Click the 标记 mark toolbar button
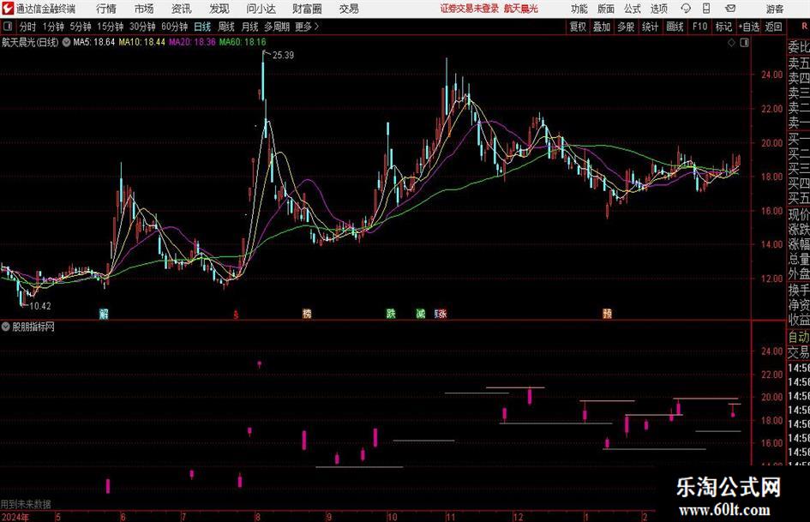This screenshot has width=810, height=522. pyautogui.click(x=723, y=27)
